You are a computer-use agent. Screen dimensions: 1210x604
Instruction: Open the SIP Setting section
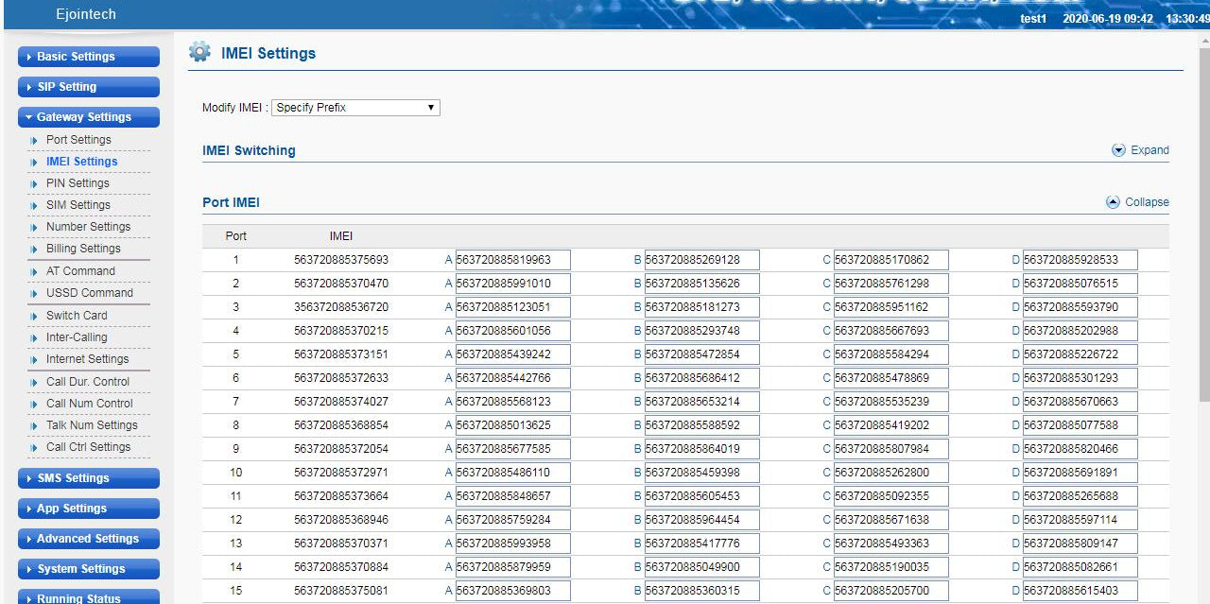point(88,87)
